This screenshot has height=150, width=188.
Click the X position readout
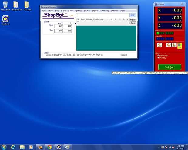click(170, 11)
